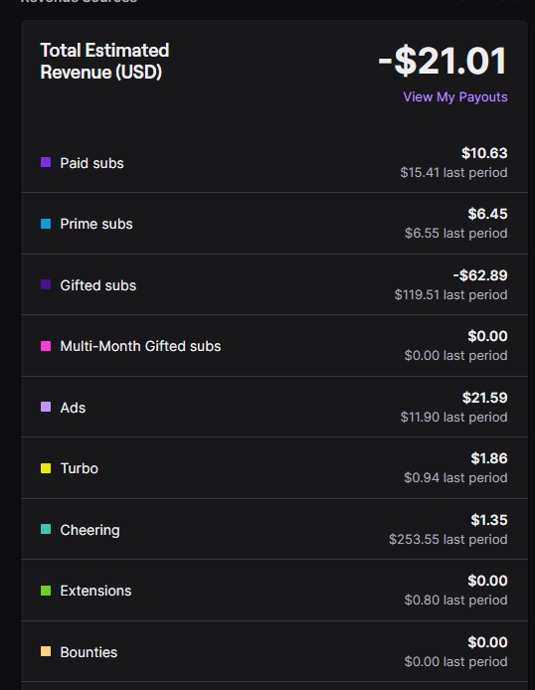This screenshot has height=690, width=535.
Task: Select the Multi-Month Gifted subs label
Action: click(140, 346)
